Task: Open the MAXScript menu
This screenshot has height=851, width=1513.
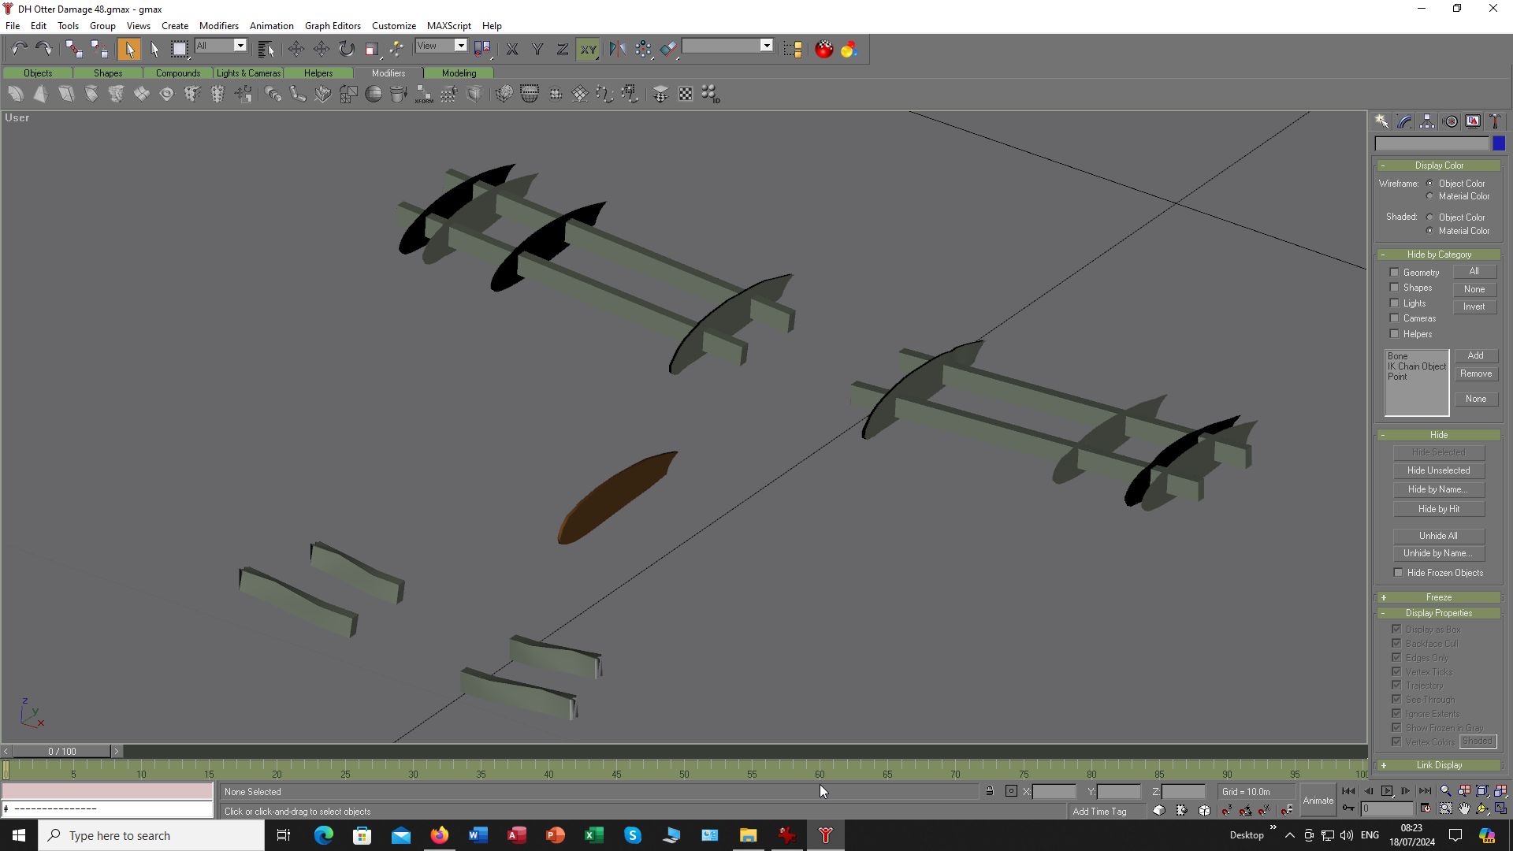Action: coord(448,26)
